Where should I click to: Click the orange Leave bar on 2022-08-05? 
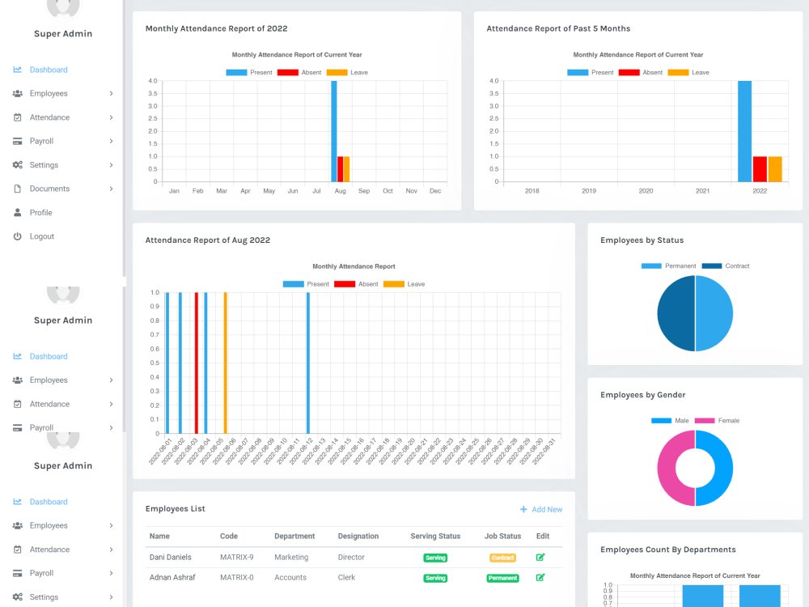pyautogui.click(x=225, y=363)
